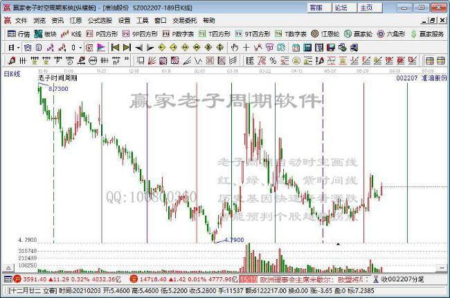Switch to K线 chart view

pos(71,34)
